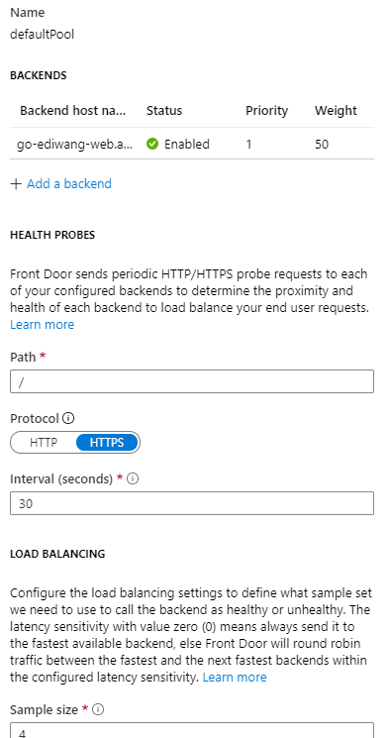Select HTTPS protocol option
The image size is (388, 738).
click(x=107, y=443)
